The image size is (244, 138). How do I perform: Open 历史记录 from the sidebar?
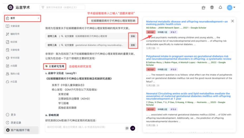pyautogui.click(x=16, y=122)
